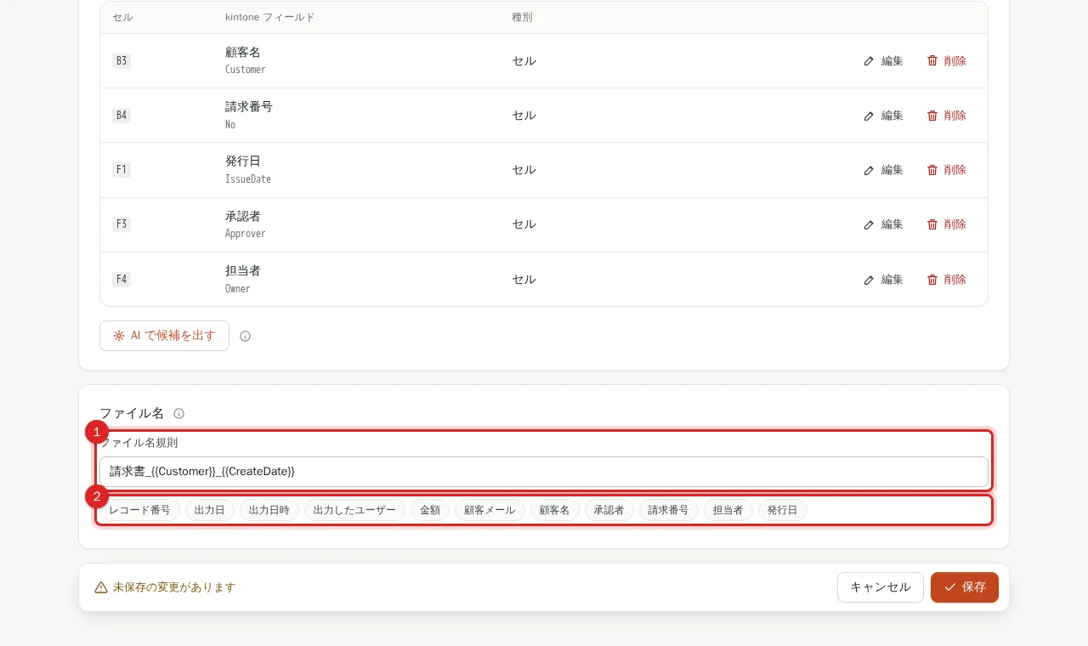This screenshot has width=1088, height=646.
Task: Delete the 発行日 IssueDate mapping row
Action: [946, 170]
